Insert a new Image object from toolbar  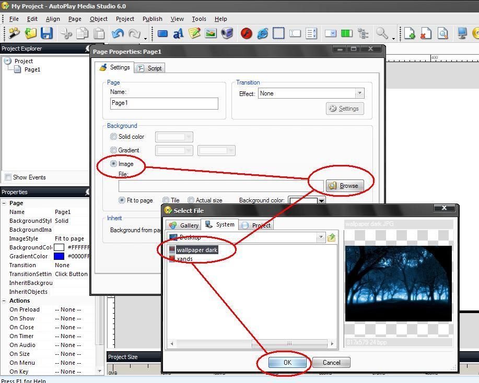pos(211,33)
